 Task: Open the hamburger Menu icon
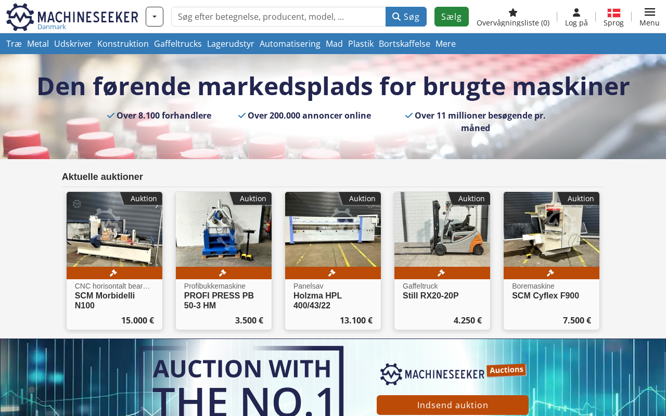pos(649,12)
